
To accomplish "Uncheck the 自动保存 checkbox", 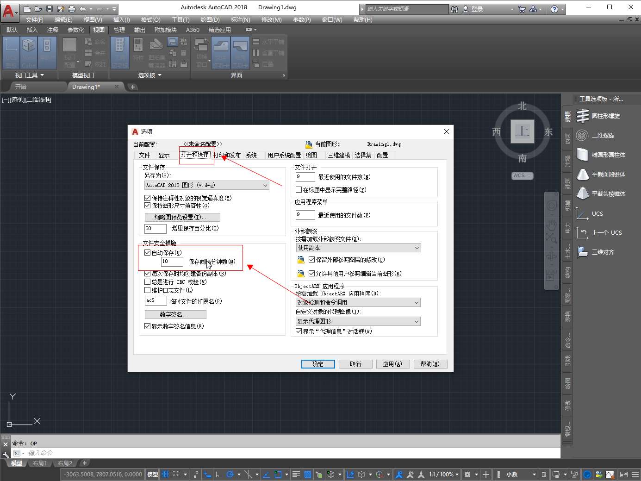I will 148,253.
